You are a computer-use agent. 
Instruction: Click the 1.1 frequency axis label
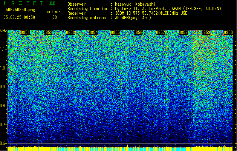(x=3, y=49)
